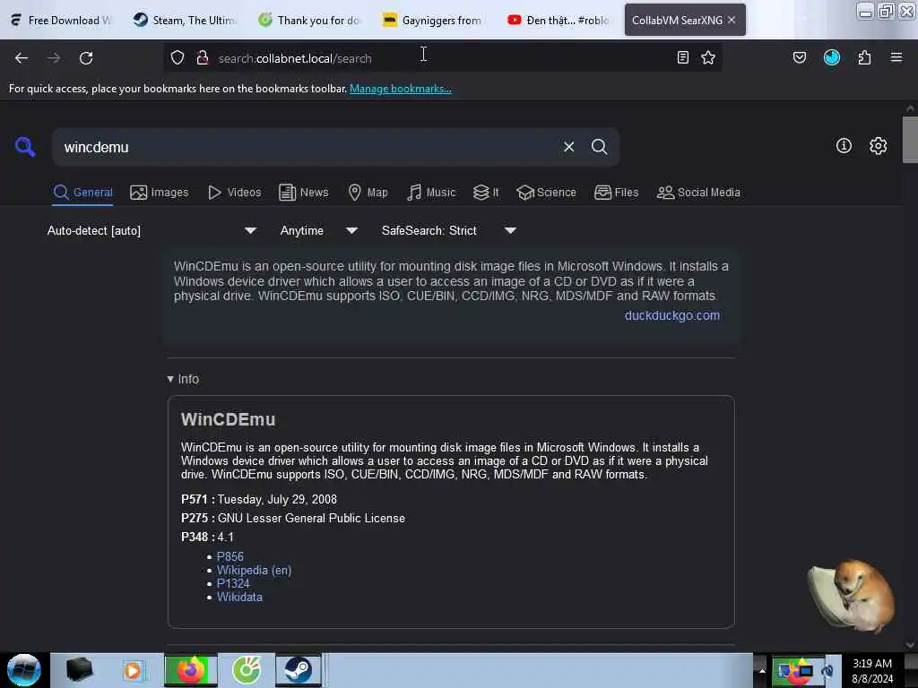The image size is (918, 688).
Task: Click the WinCDEmu infobox heading
Action: pyautogui.click(x=228, y=419)
